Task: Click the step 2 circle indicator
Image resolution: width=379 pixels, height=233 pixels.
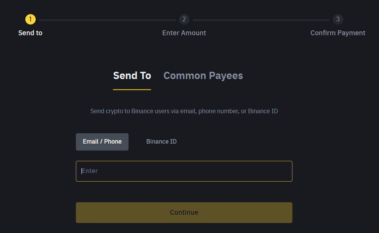Action: 184,19
